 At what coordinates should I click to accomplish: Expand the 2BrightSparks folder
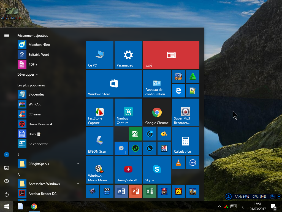click(48, 164)
